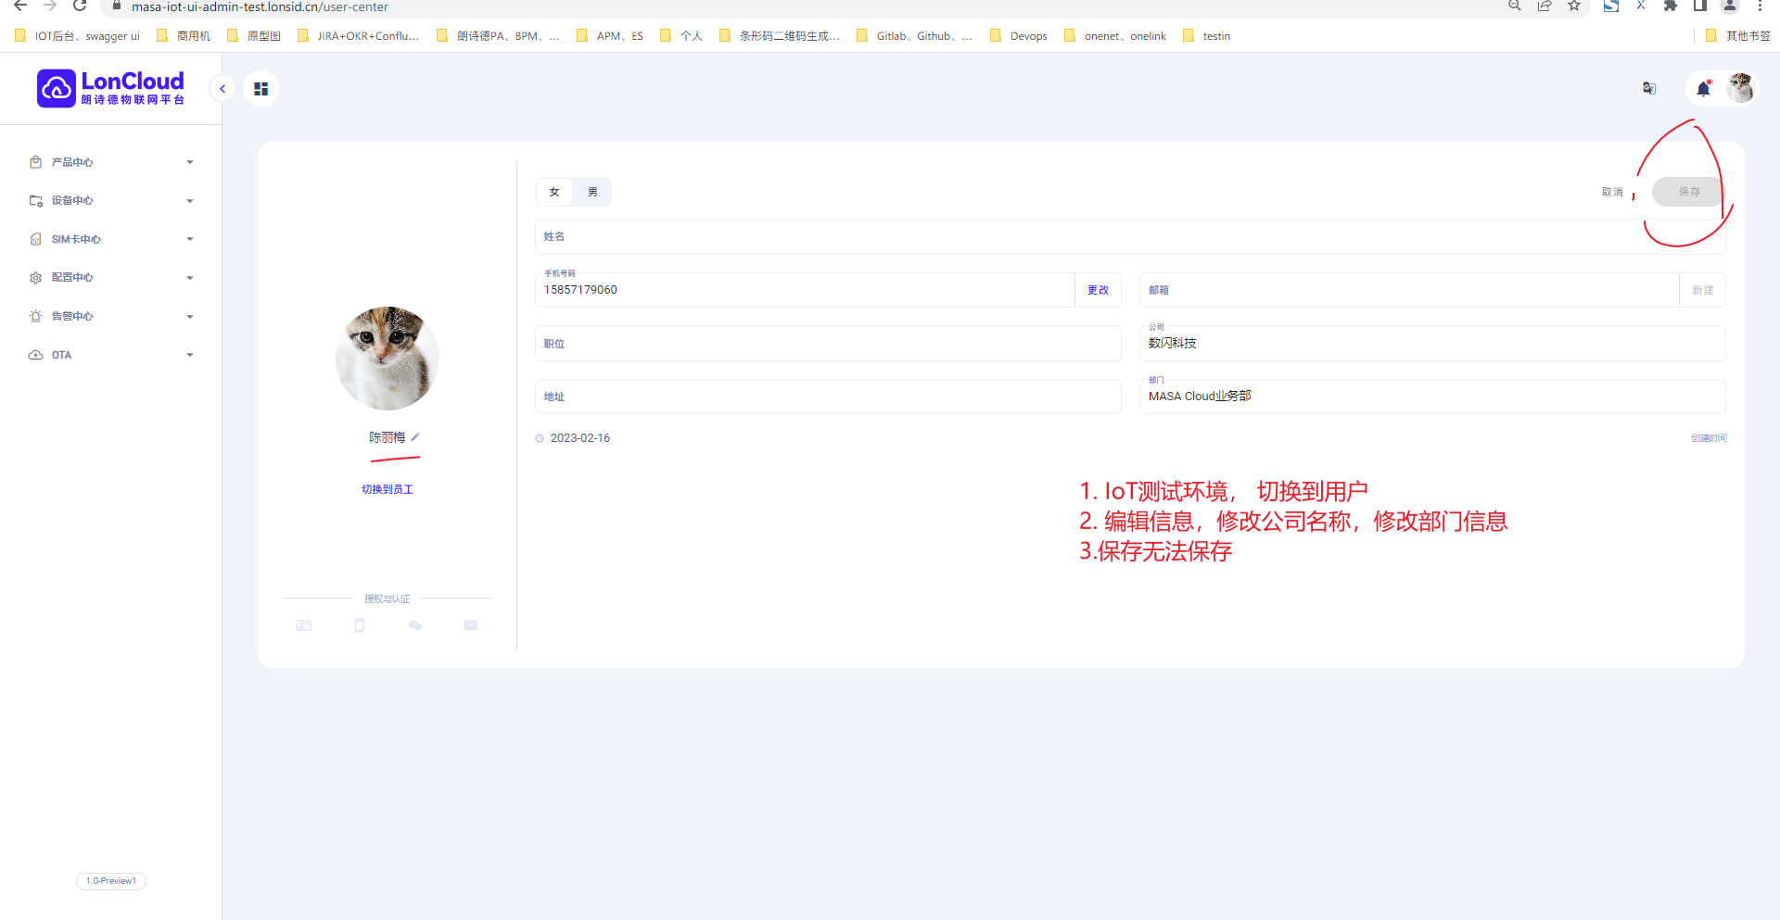This screenshot has width=1780, height=920.
Task: Click the 取消 button
Action: coord(1612,192)
